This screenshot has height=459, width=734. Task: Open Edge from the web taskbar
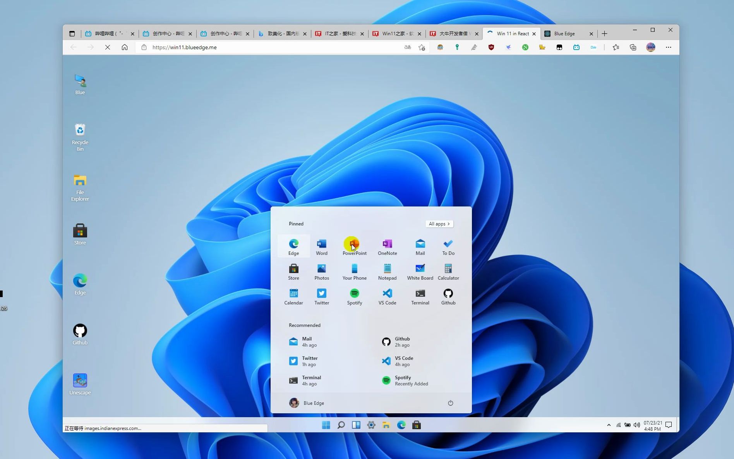pyautogui.click(x=401, y=425)
